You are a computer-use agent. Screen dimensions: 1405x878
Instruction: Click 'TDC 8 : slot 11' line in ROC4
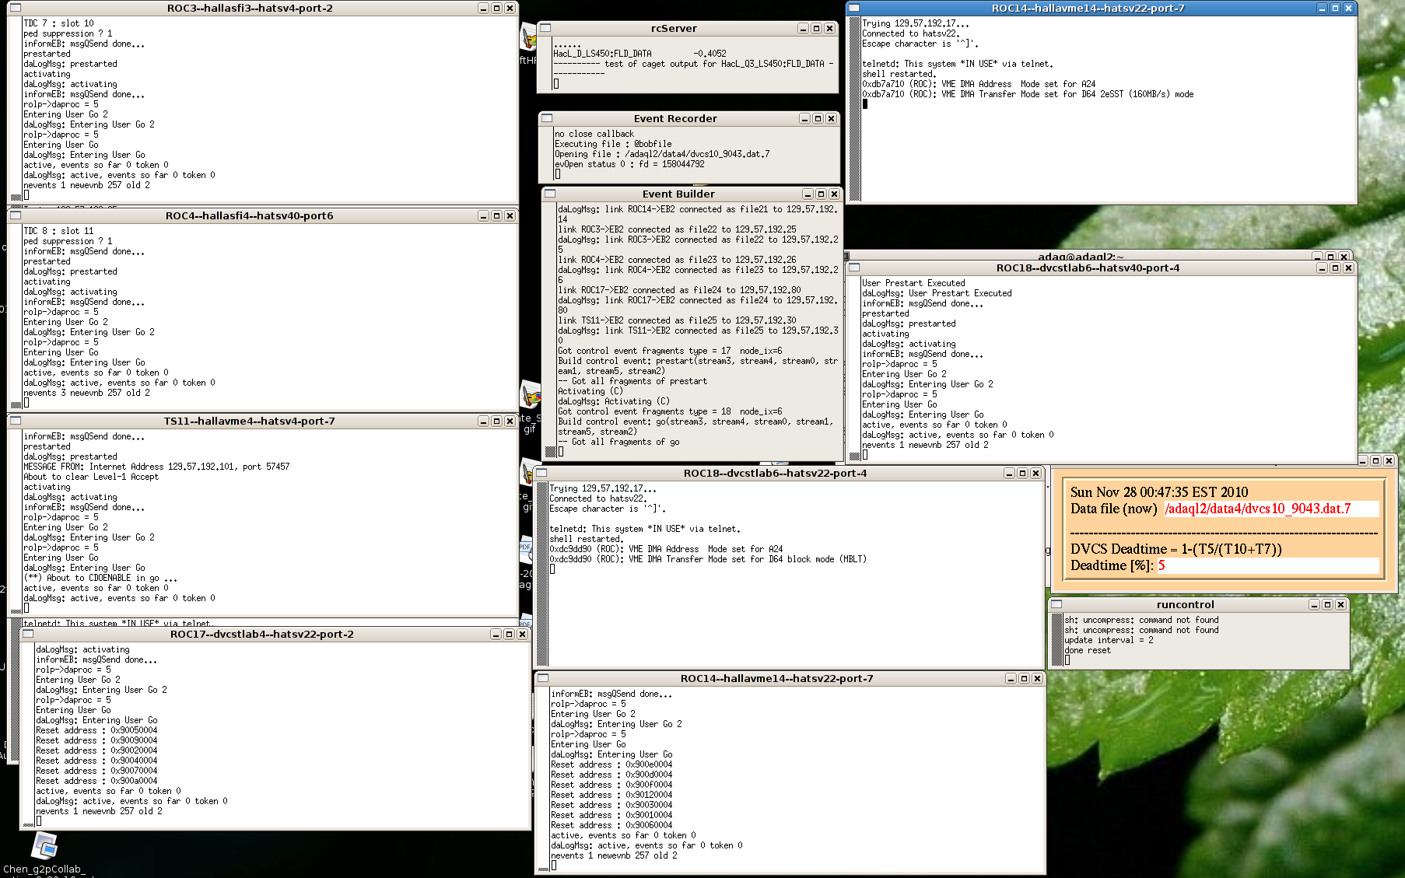(58, 231)
